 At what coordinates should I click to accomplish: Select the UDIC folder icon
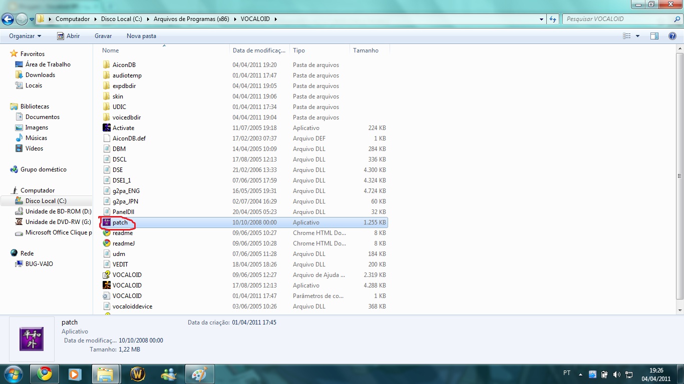pos(106,107)
